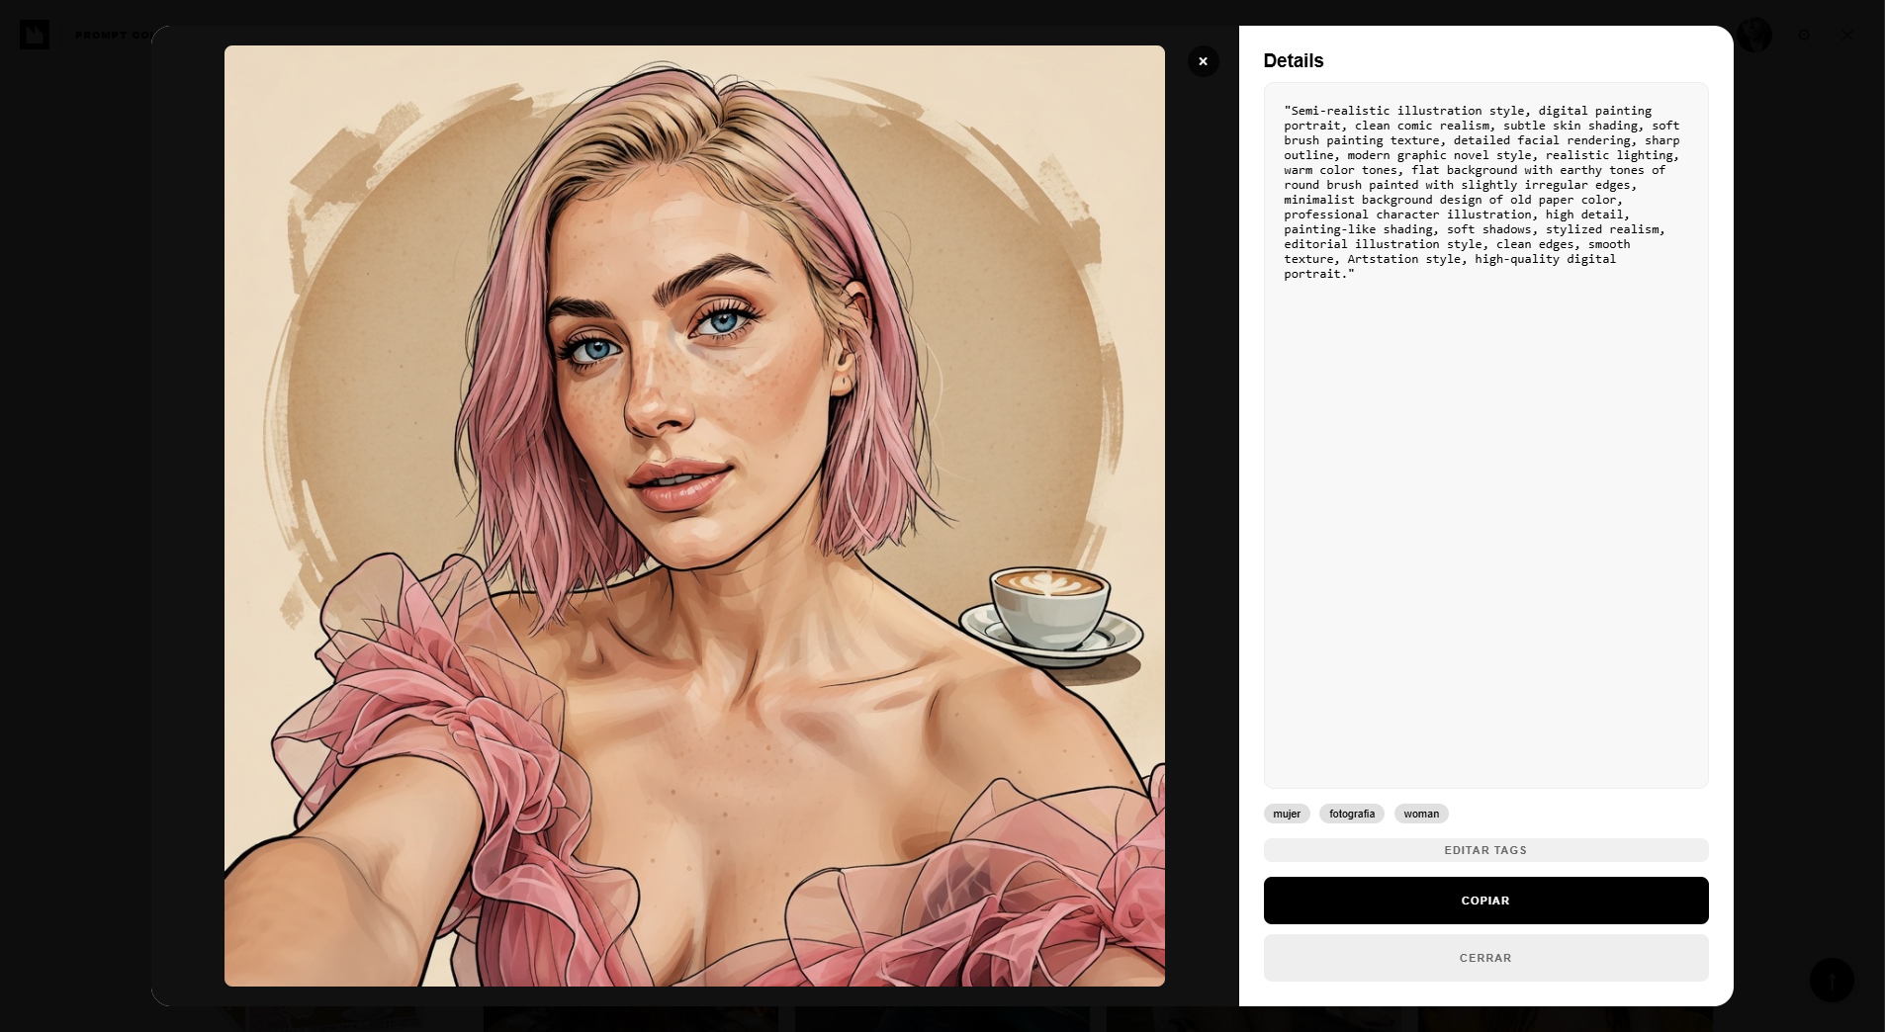Viewport: 1885px width, 1032px height.
Task: Click the rightmost dimmed gallery thumbnail below the modal
Action: [1565, 1018]
